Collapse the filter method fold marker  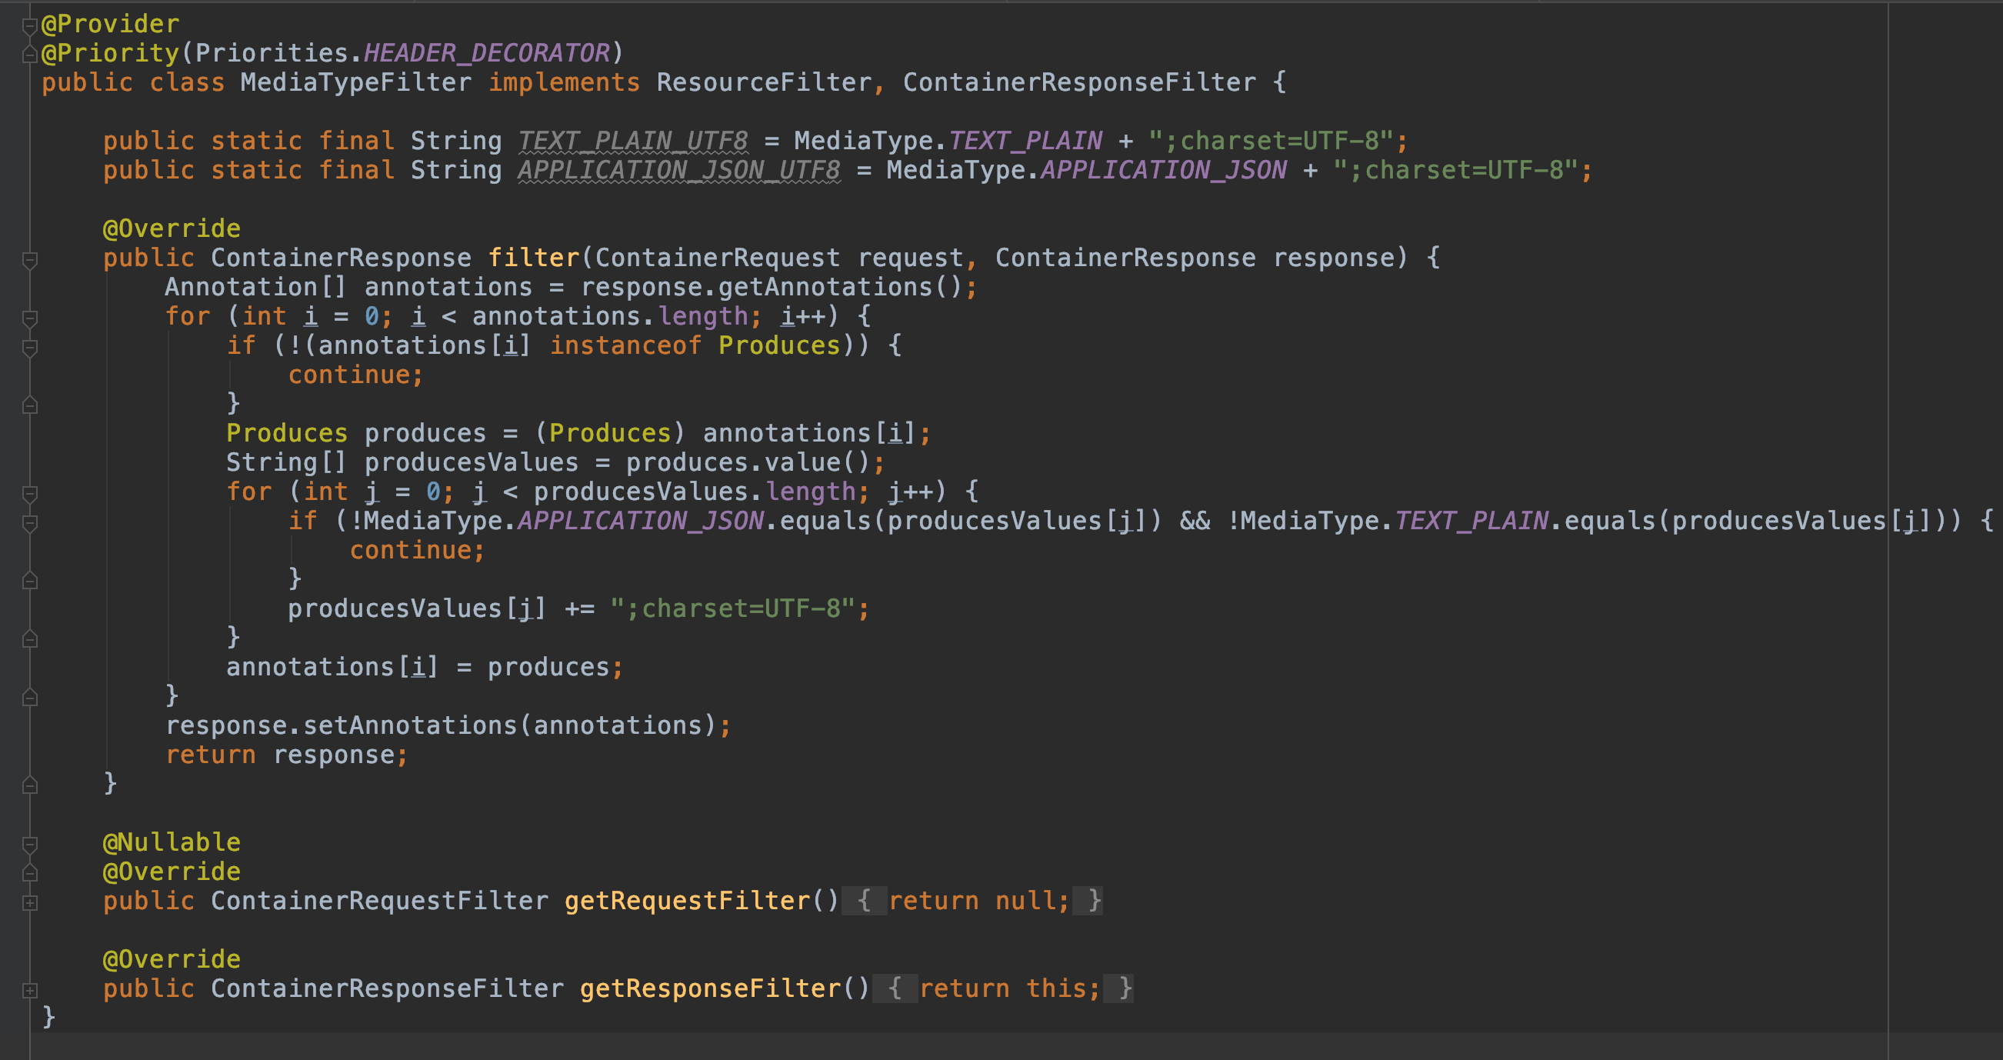click(29, 259)
